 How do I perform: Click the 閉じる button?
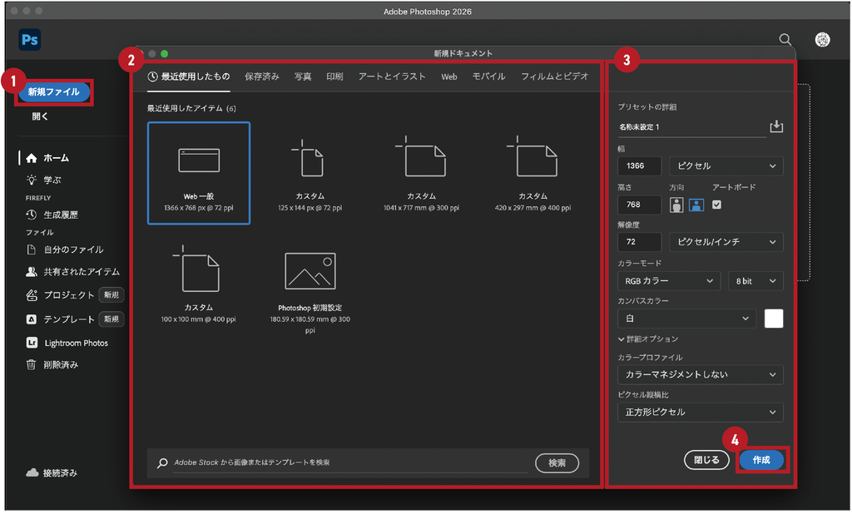[706, 461]
